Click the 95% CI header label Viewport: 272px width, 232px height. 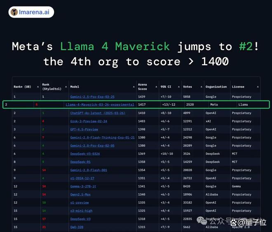coord(166,87)
